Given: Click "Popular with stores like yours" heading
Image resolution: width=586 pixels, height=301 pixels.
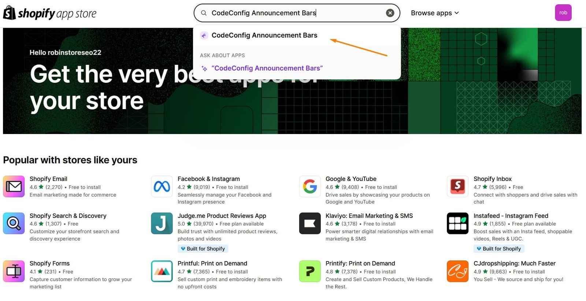Looking at the screenshot, I should [x=70, y=160].
